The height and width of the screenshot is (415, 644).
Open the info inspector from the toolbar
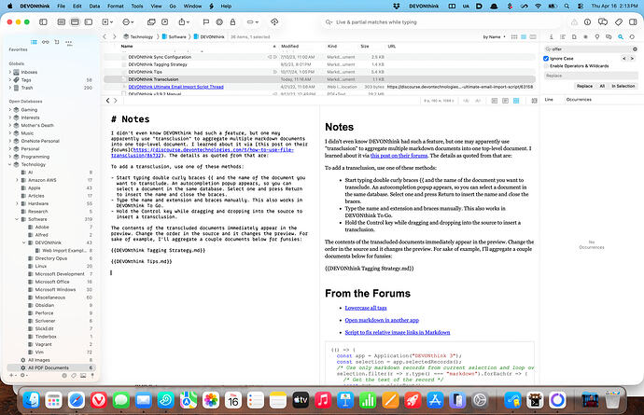[587, 22]
